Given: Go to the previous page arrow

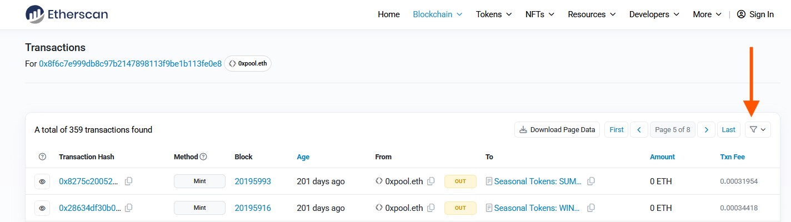Looking at the screenshot, I should 639,130.
